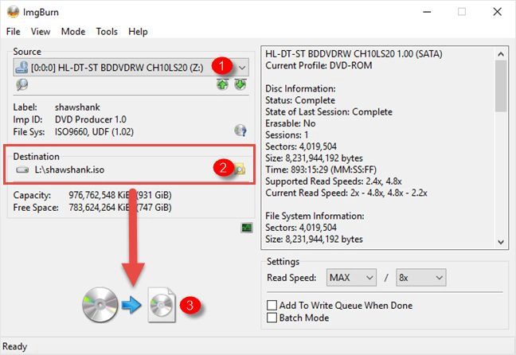516x355 pixels.
Task: Browse for destination file folder icon
Action: point(240,170)
